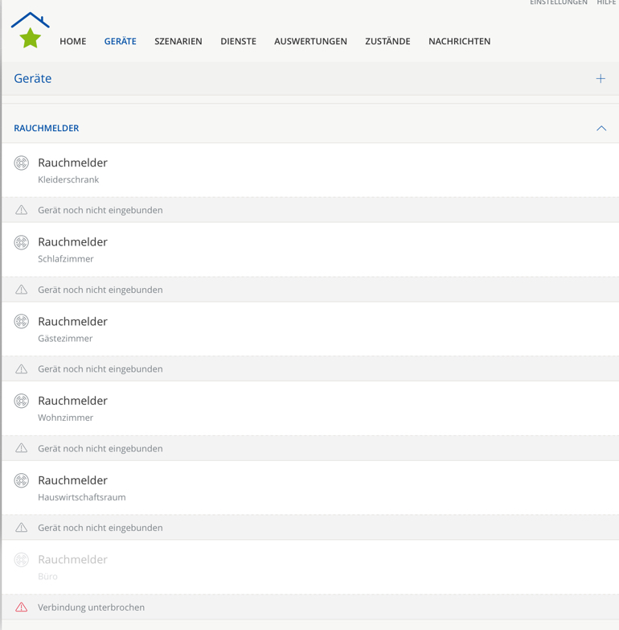Click the HILFE link
Viewport: 619px width, 630px height.
coord(606,3)
